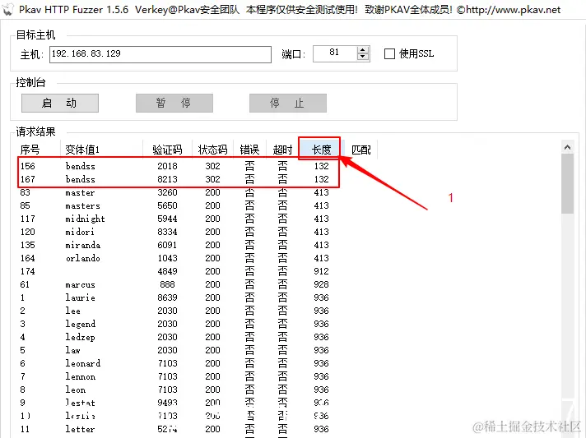Sort results by 状态码 column header
This screenshot has height=438, width=586.
click(x=212, y=150)
